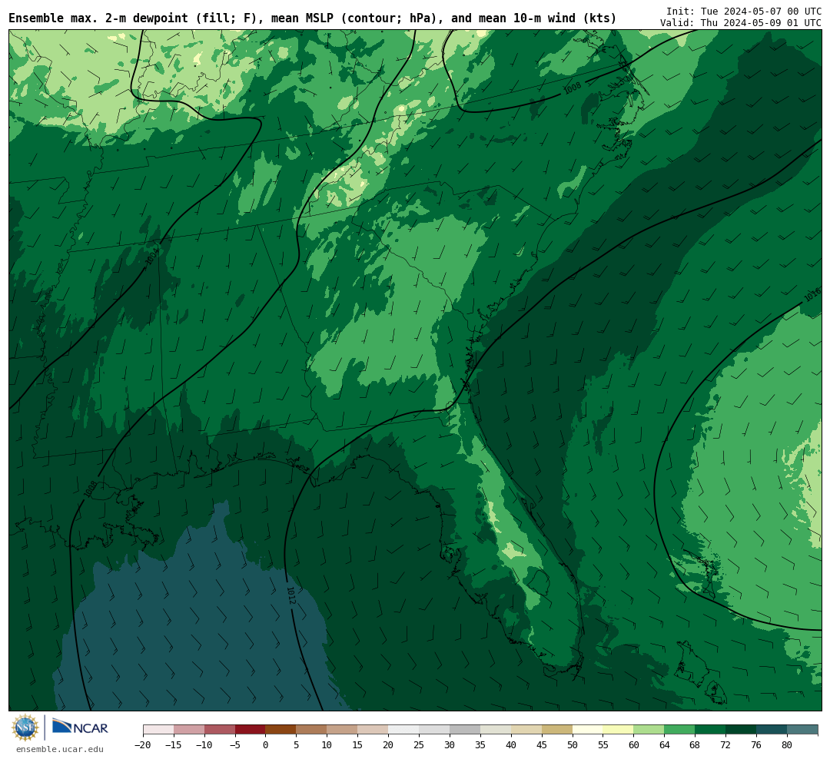Click the NCAR logo
830x759 pixels.
pos(80,727)
